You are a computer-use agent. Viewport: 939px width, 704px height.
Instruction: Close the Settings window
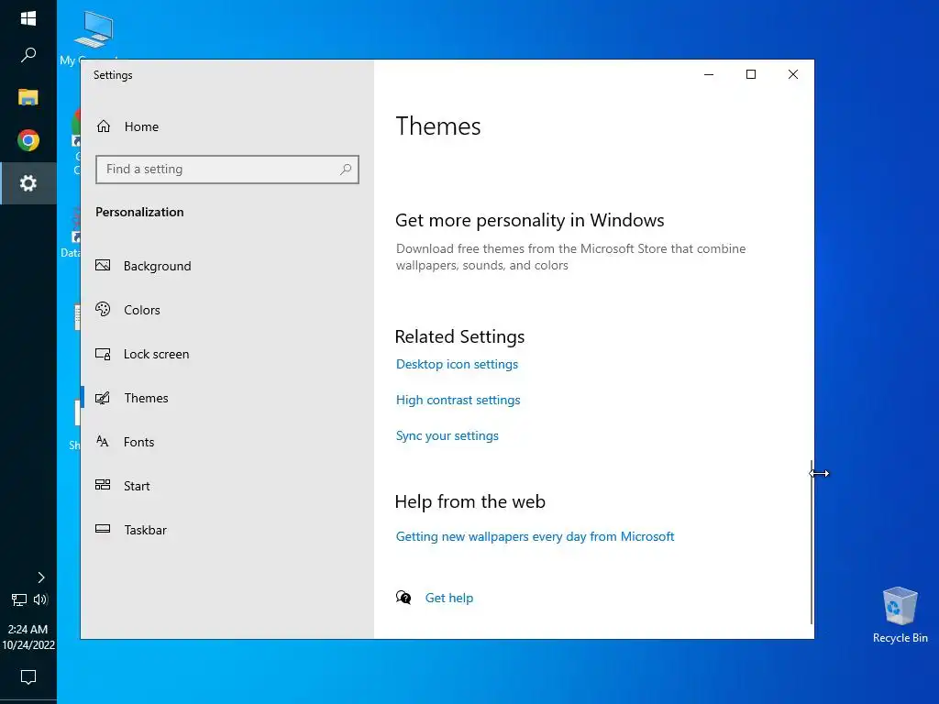(x=793, y=74)
